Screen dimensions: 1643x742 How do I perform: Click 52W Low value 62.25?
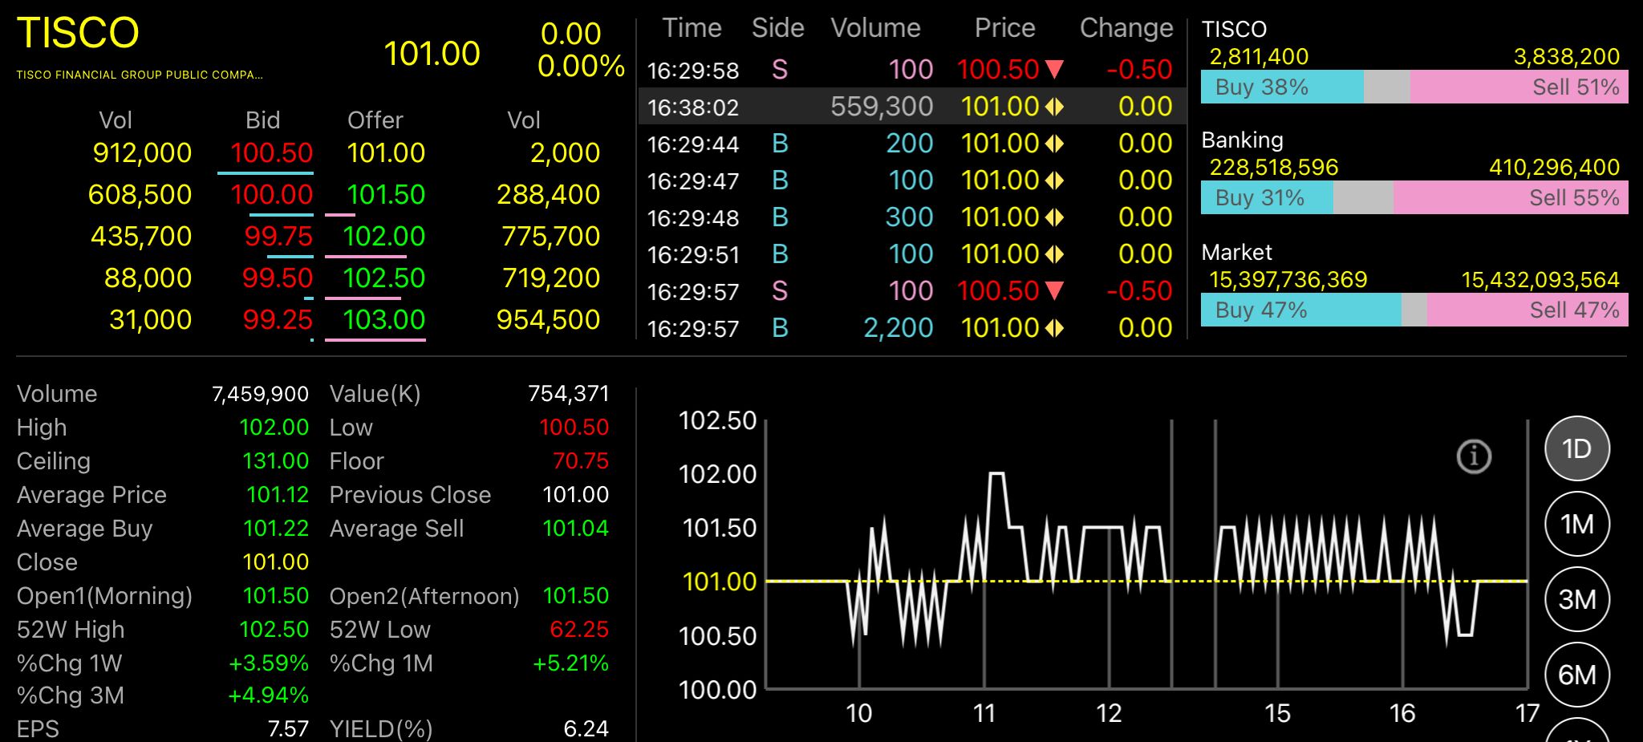point(578,630)
